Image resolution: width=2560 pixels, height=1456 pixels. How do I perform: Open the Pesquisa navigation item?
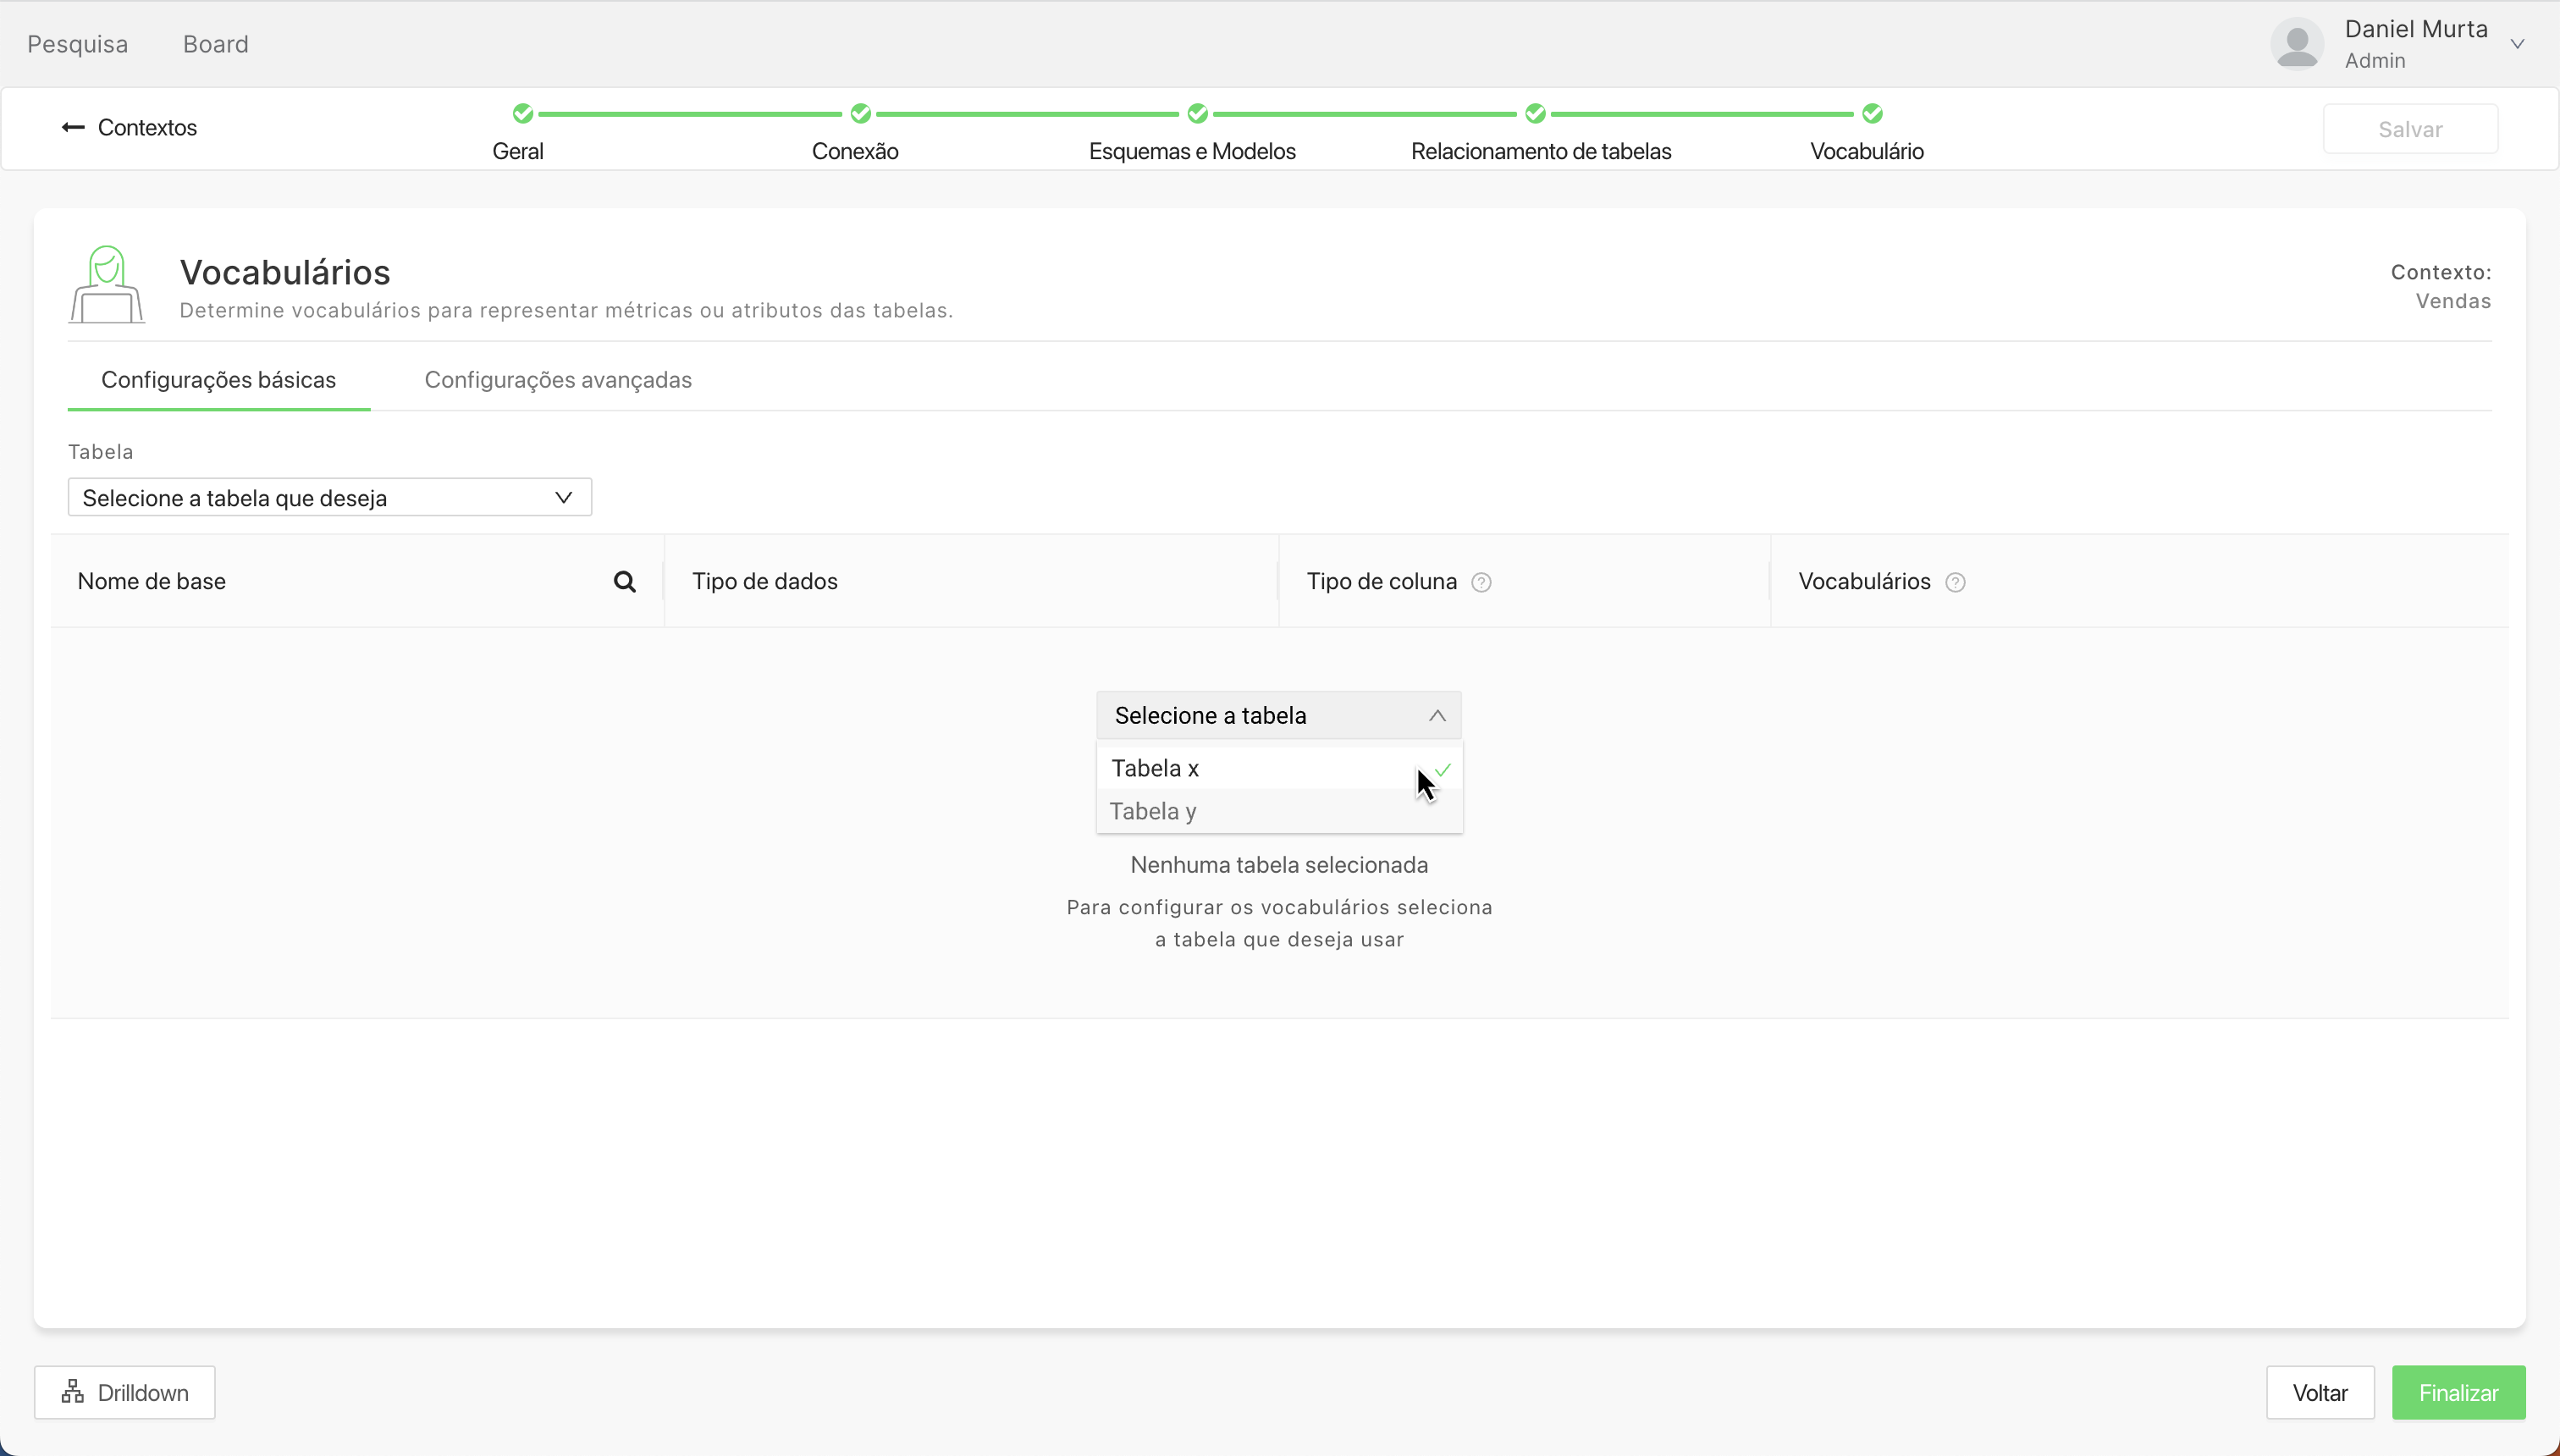click(x=77, y=44)
